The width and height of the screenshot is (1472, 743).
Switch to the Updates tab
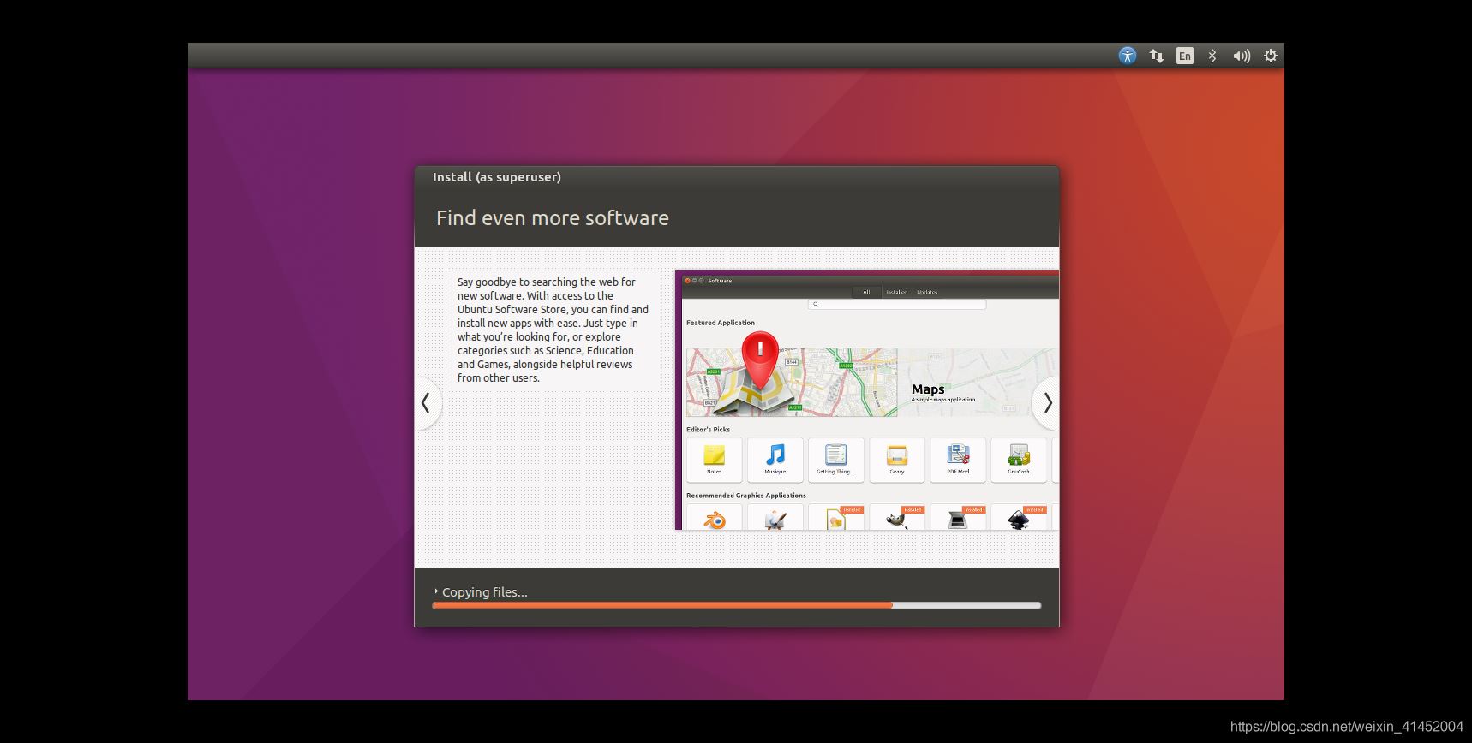[x=927, y=292]
